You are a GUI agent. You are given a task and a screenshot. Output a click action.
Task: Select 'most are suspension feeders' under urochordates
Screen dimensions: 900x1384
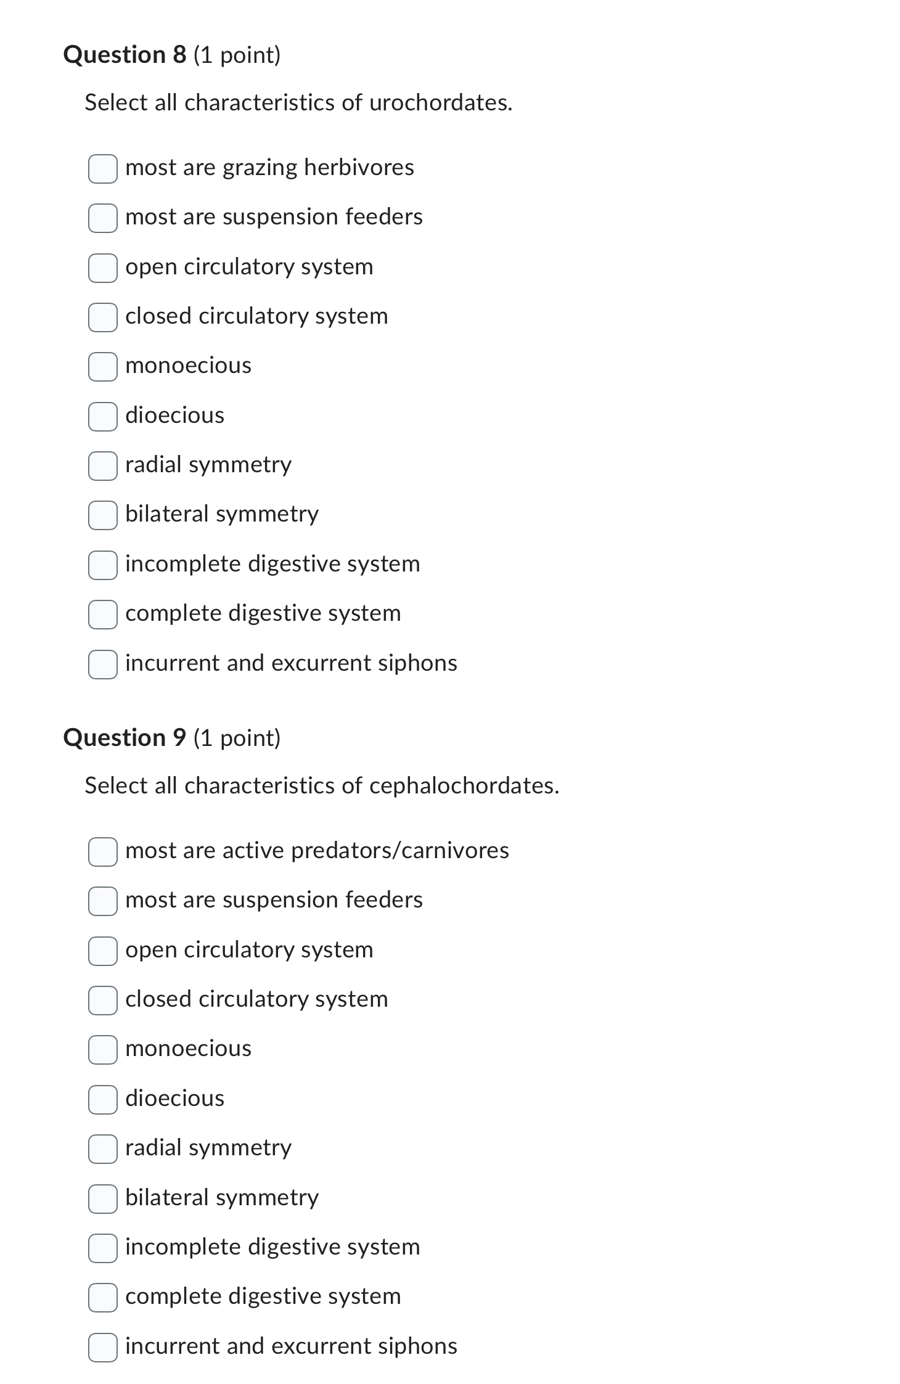[x=102, y=218]
